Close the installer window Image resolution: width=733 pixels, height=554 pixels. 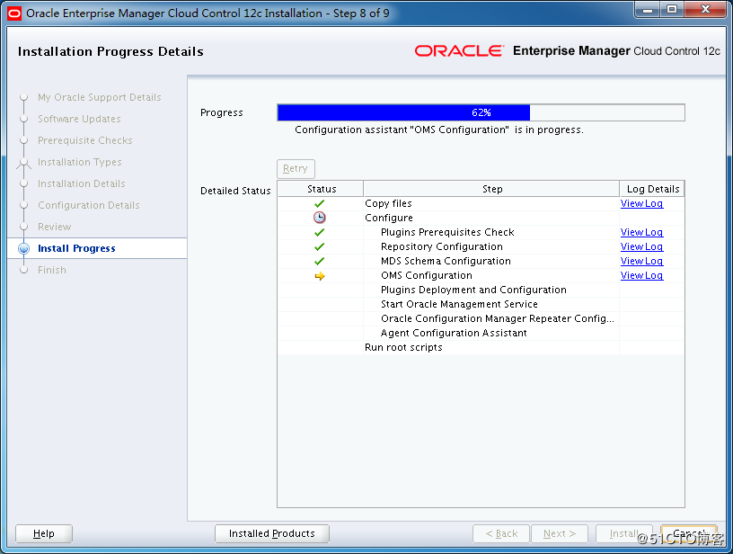pyautogui.click(x=705, y=10)
